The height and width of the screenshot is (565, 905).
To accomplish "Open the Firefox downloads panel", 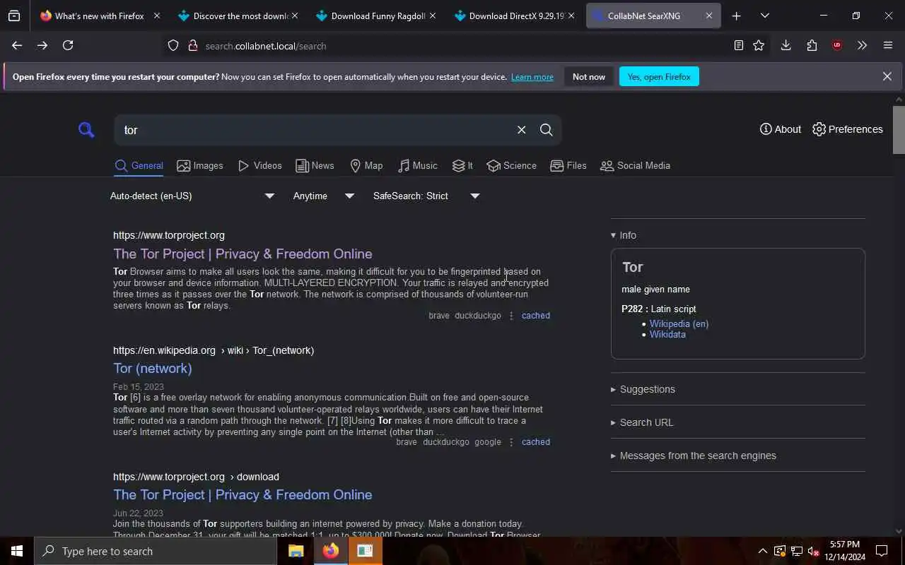I will point(786,45).
